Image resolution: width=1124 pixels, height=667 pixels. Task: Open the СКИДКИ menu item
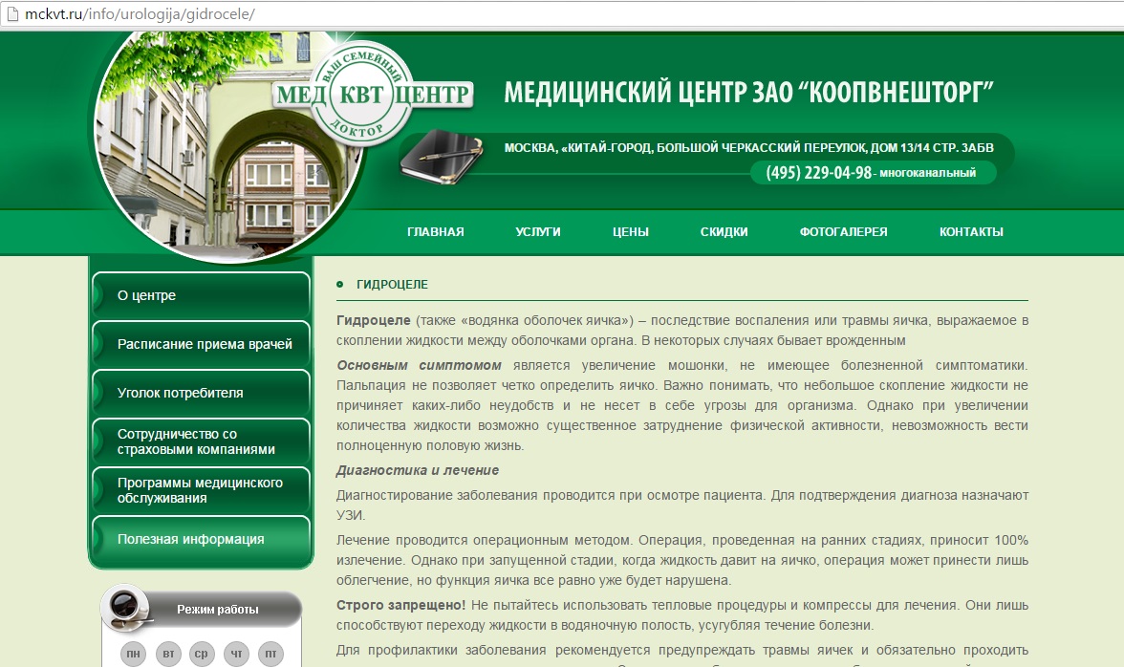click(724, 232)
